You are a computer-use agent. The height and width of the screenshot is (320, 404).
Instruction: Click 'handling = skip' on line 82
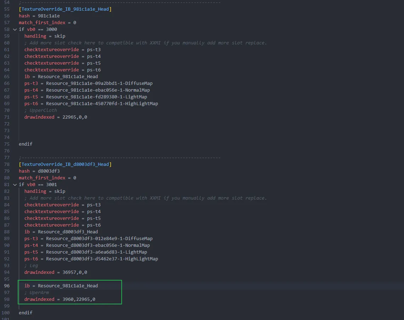pos(45,191)
